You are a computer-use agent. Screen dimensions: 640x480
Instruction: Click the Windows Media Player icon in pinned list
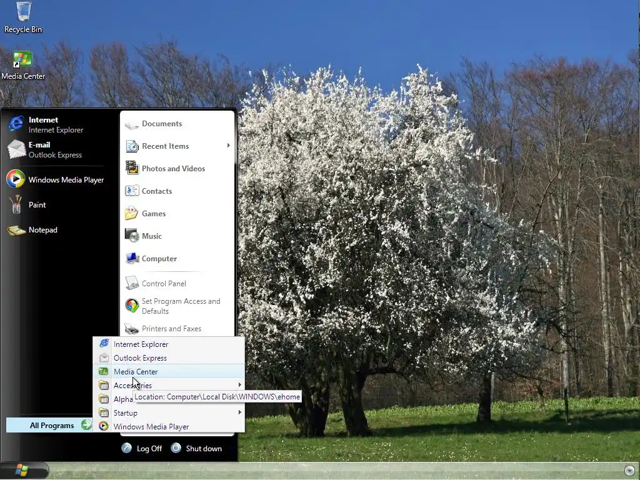pos(16,179)
